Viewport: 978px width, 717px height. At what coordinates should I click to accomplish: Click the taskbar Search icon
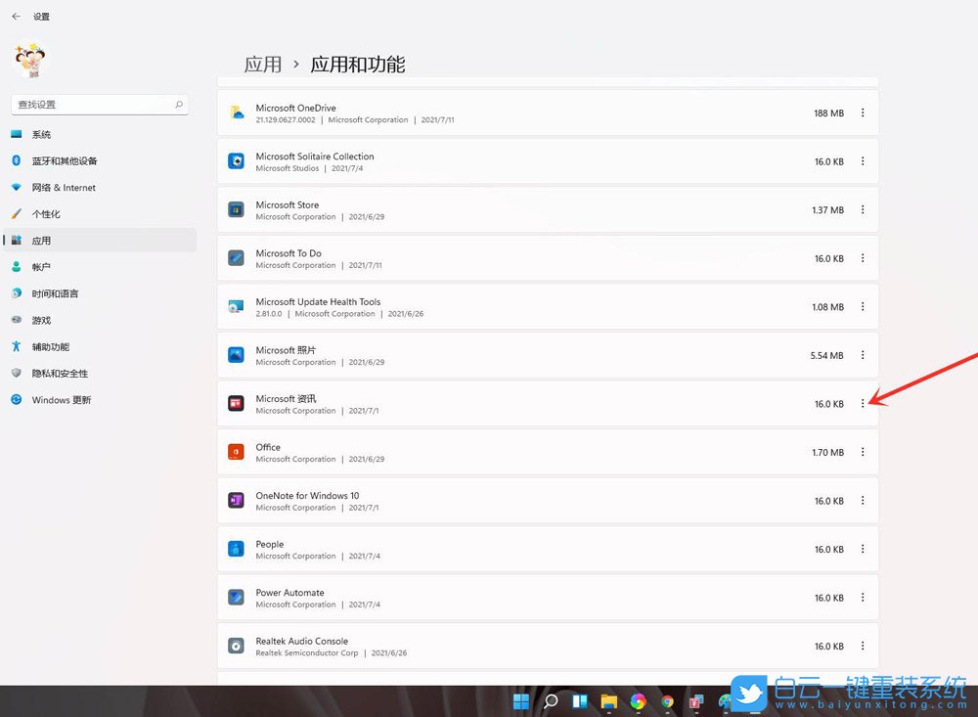550,701
